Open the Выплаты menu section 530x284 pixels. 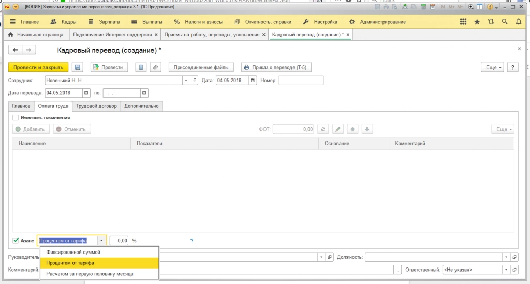tap(146, 22)
